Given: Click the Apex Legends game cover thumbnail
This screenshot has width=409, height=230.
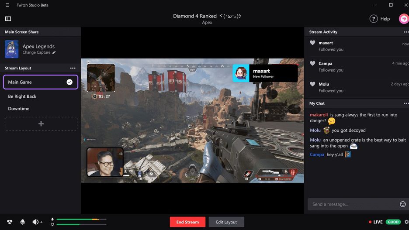Looking at the screenshot, I should point(11,49).
